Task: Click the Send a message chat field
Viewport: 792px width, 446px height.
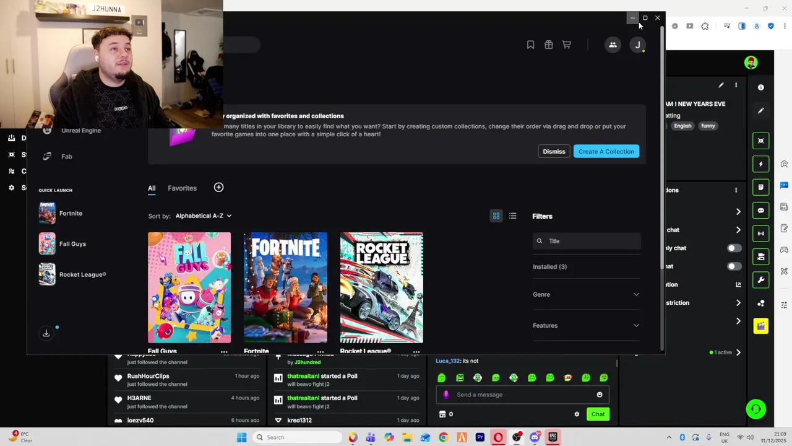Action: click(x=523, y=395)
